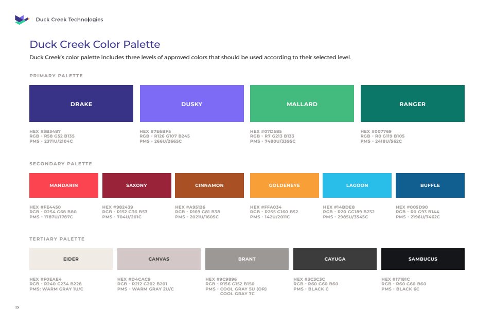Click the HEX #FE4450 value
The height and width of the screenshot is (326, 494).
tap(45, 207)
